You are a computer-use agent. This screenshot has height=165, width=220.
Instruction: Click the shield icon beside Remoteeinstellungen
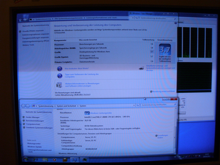click(x=24, y=120)
